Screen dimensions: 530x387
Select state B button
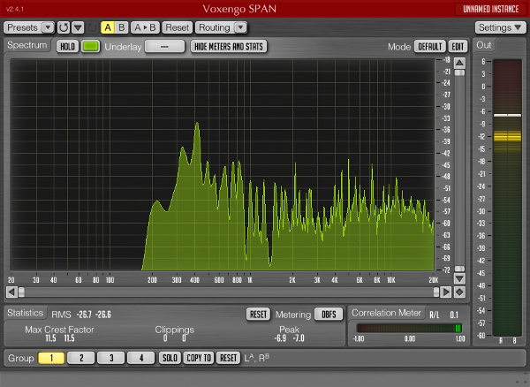(121, 27)
